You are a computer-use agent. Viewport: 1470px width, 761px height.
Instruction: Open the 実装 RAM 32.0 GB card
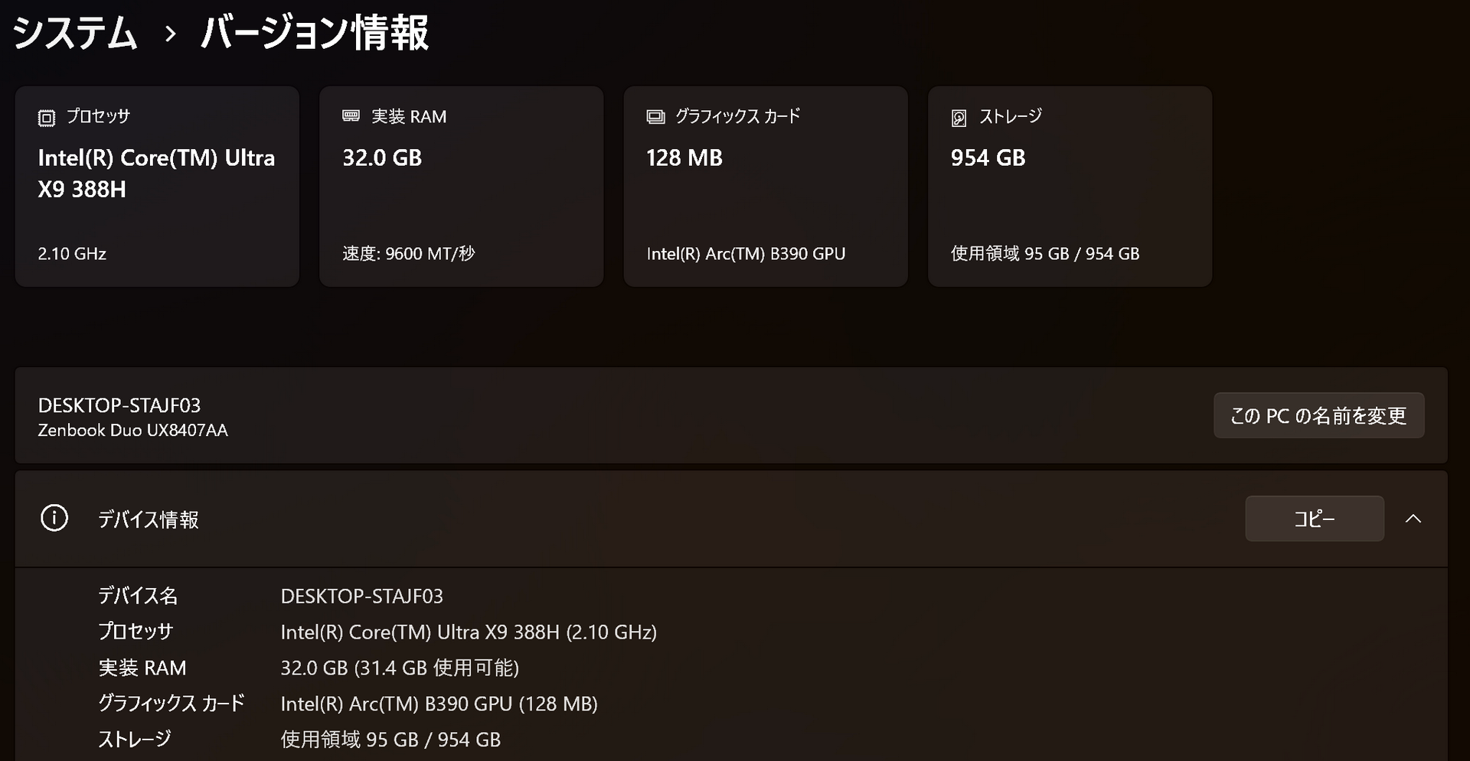point(461,187)
